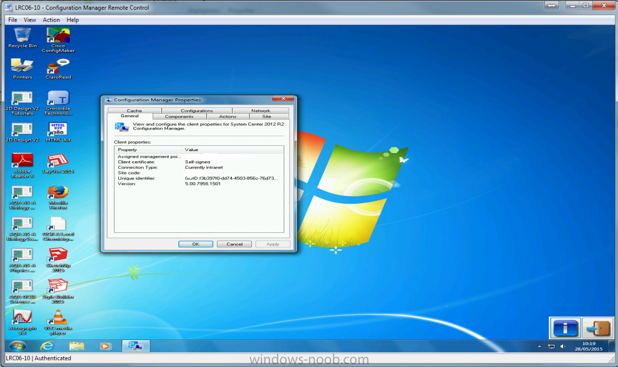Select the 'Version:' property row
Screen dimensions: 618x367
tap(199, 183)
